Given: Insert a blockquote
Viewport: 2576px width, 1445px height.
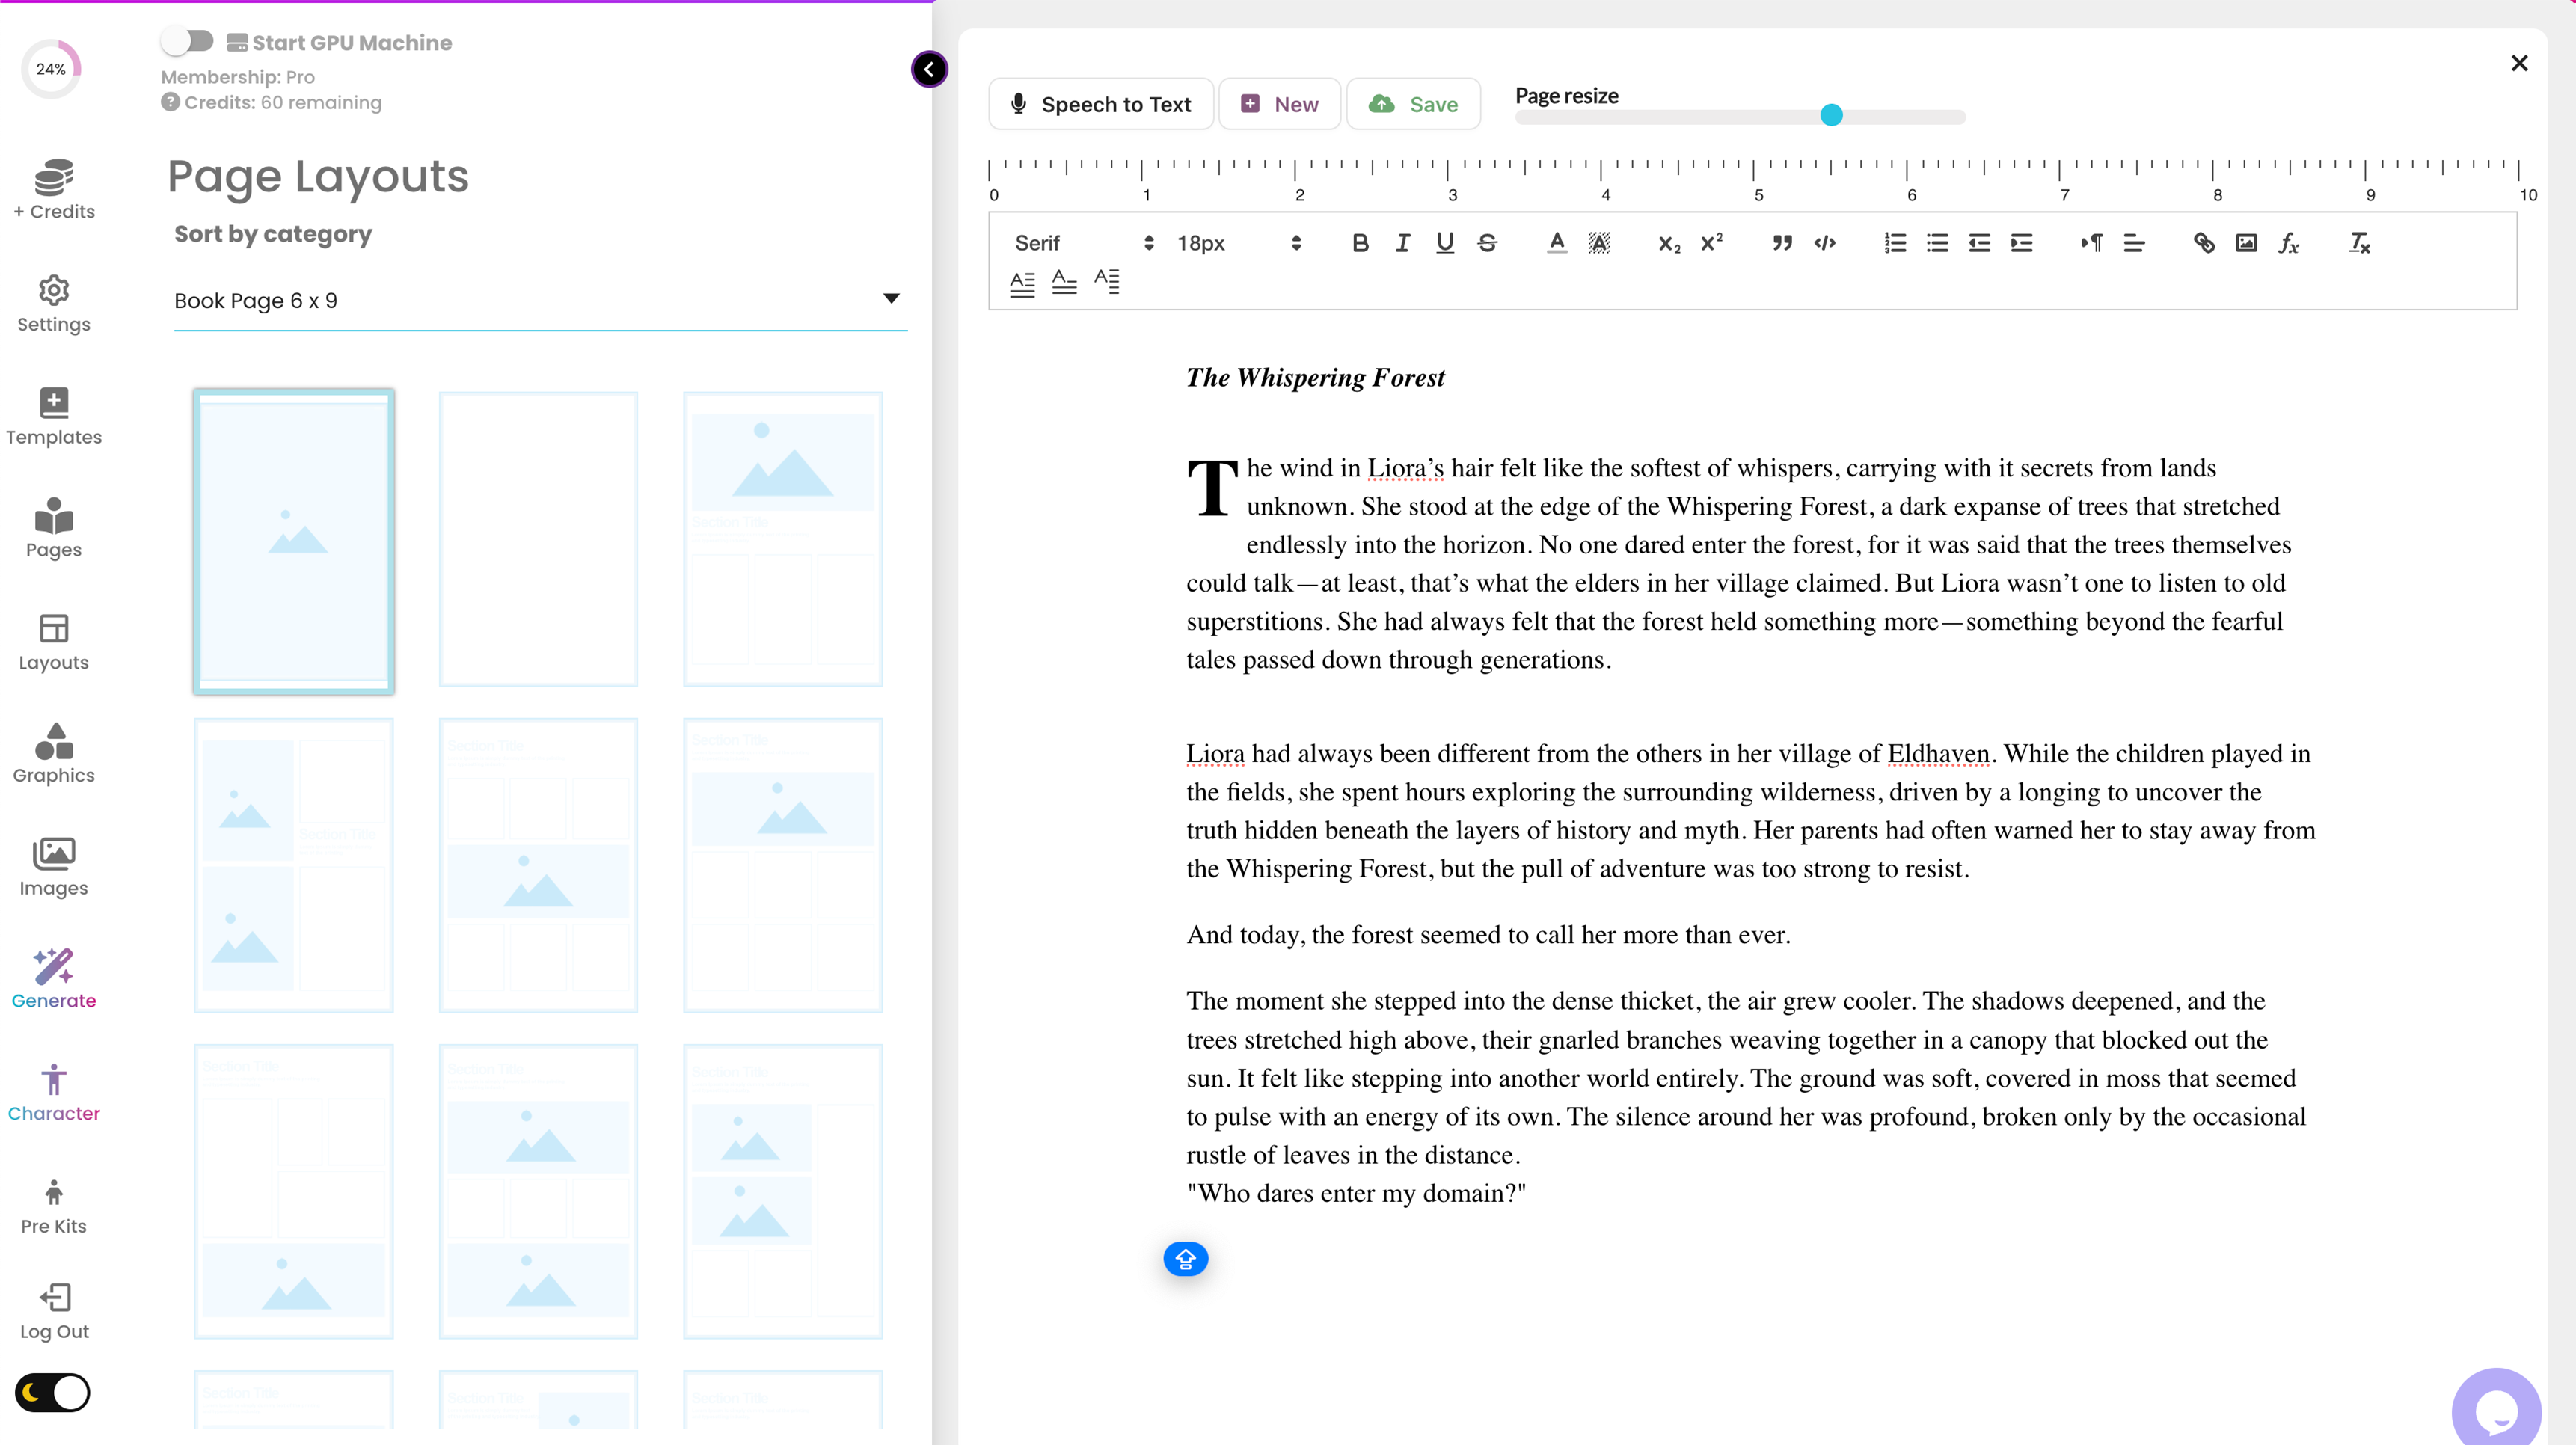Looking at the screenshot, I should (x=1782, y=243).
